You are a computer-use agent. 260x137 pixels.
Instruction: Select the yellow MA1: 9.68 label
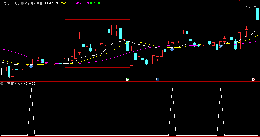68,3
